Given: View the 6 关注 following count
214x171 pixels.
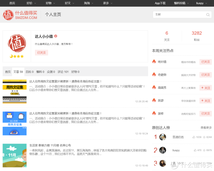Looking at the screenshot, I should (167, 36).
